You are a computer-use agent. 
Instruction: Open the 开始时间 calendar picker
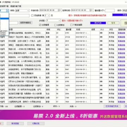60,10
